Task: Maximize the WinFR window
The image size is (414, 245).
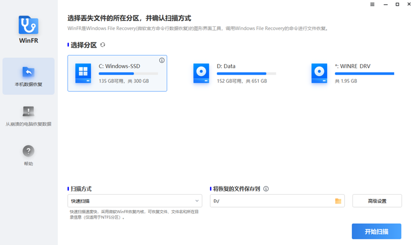Action: pyautogui.click(x=397, y=4)
